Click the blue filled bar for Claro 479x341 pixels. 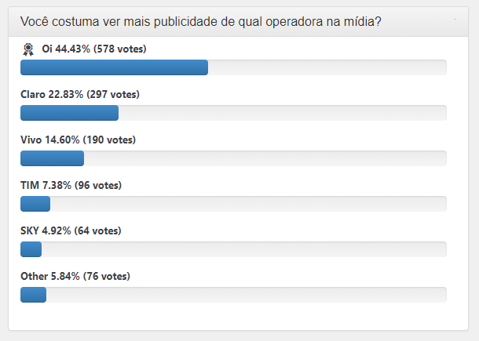pos(69,113)
